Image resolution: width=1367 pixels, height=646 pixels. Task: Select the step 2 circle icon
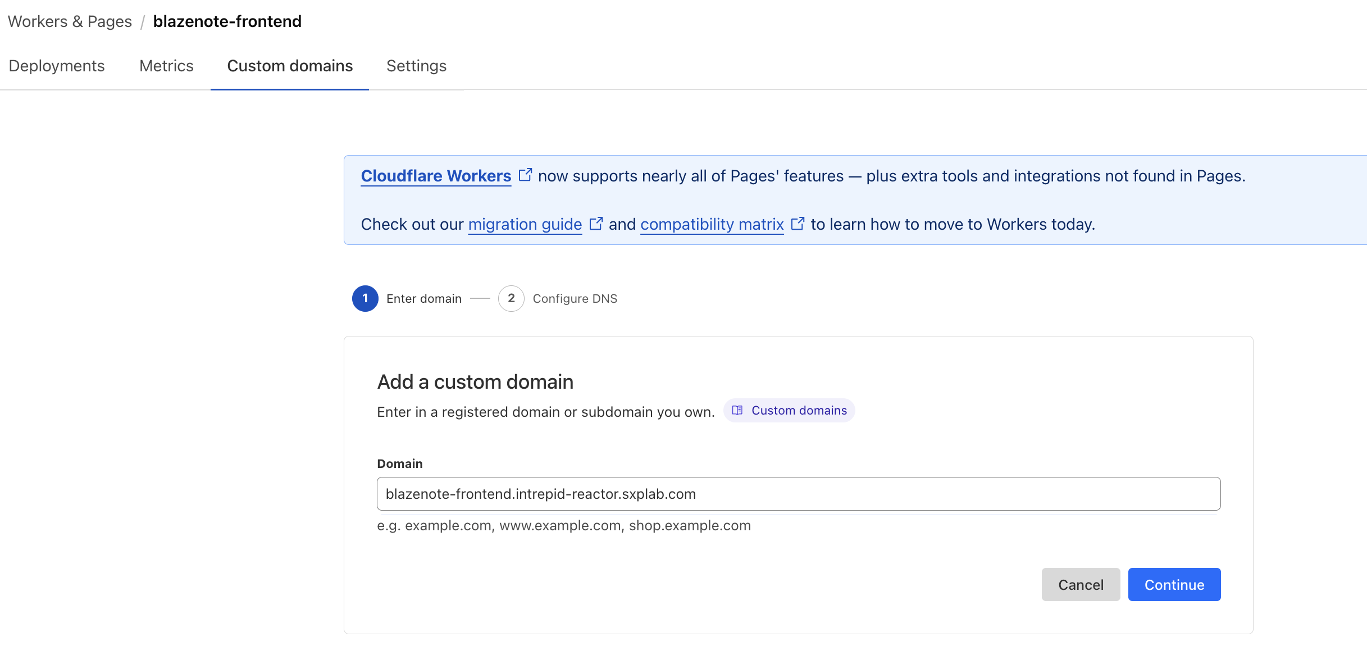pyautogui.click(x=511, y=298)
